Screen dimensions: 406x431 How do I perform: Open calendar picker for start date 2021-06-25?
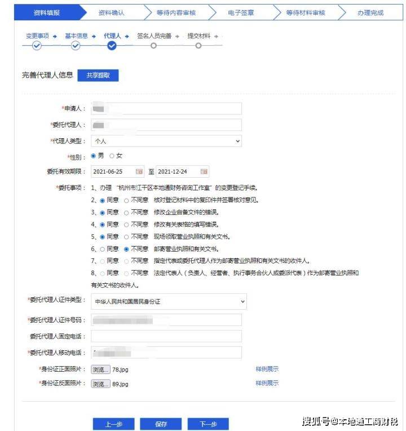[139, 171]
